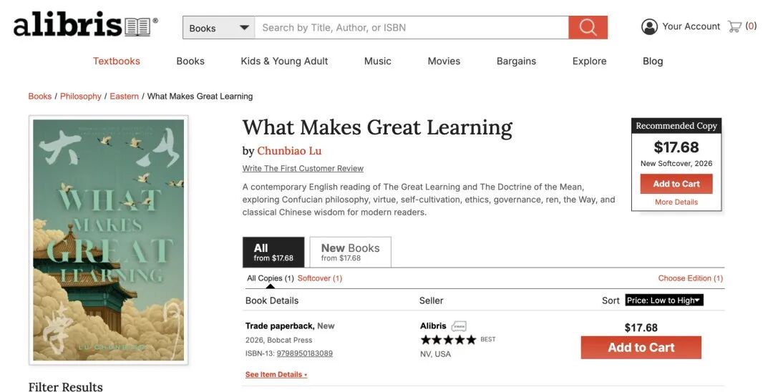773x392 pixels.
Task: Go home via the alibris logo
Action: point(86,24)
